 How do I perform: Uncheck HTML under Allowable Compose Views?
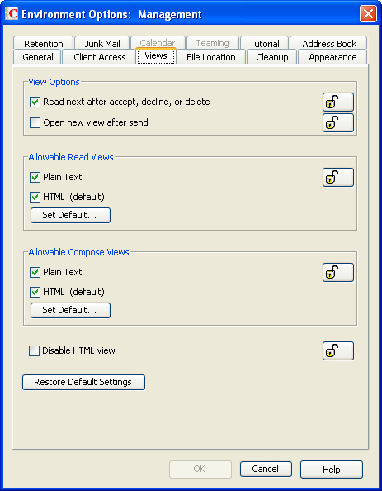(x=35, y=292)
